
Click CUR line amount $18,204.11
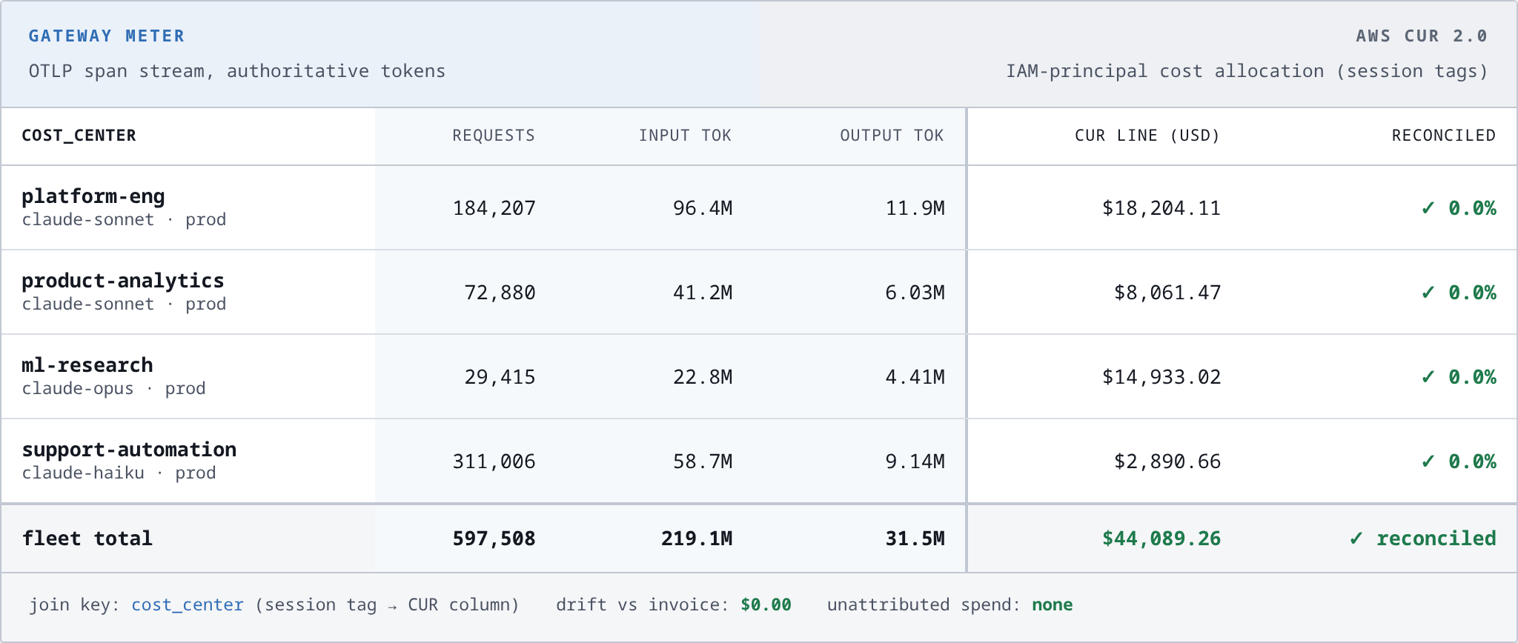point(1161,208)
